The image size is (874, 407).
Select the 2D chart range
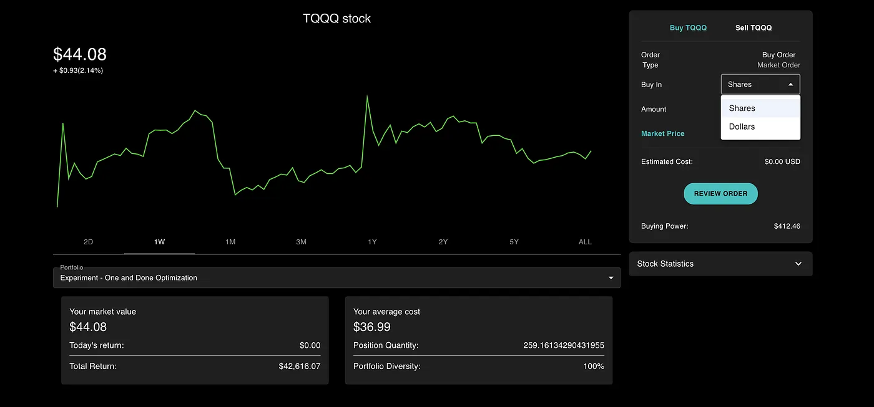click(x=89, y=242)
